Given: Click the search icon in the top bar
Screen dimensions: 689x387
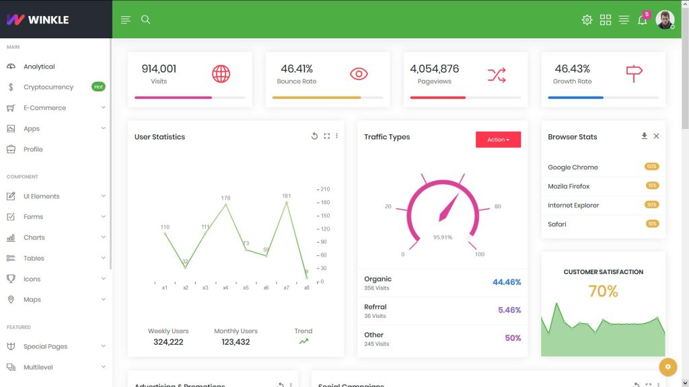Looking at the screenshot, I should (x=145, y=19).
